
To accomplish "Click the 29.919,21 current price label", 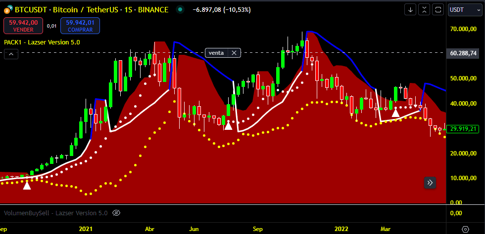I will coord(464,129).
